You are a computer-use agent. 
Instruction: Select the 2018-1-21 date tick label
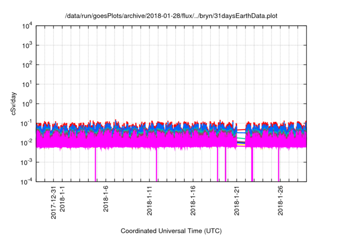[237, 201]
